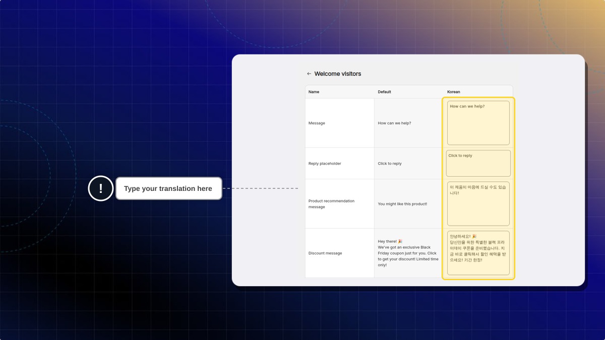The height and width of the screenshot is (340, 605).
Task: Click the 'Korean' column header
Action: point(454,92)
